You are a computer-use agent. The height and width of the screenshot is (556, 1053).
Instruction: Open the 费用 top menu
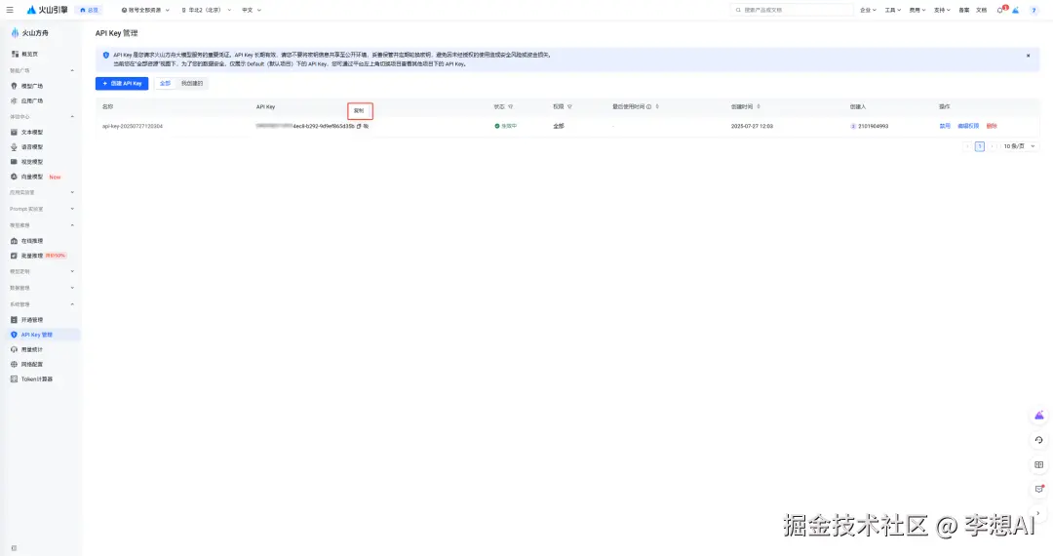click(x=917, y=10)
